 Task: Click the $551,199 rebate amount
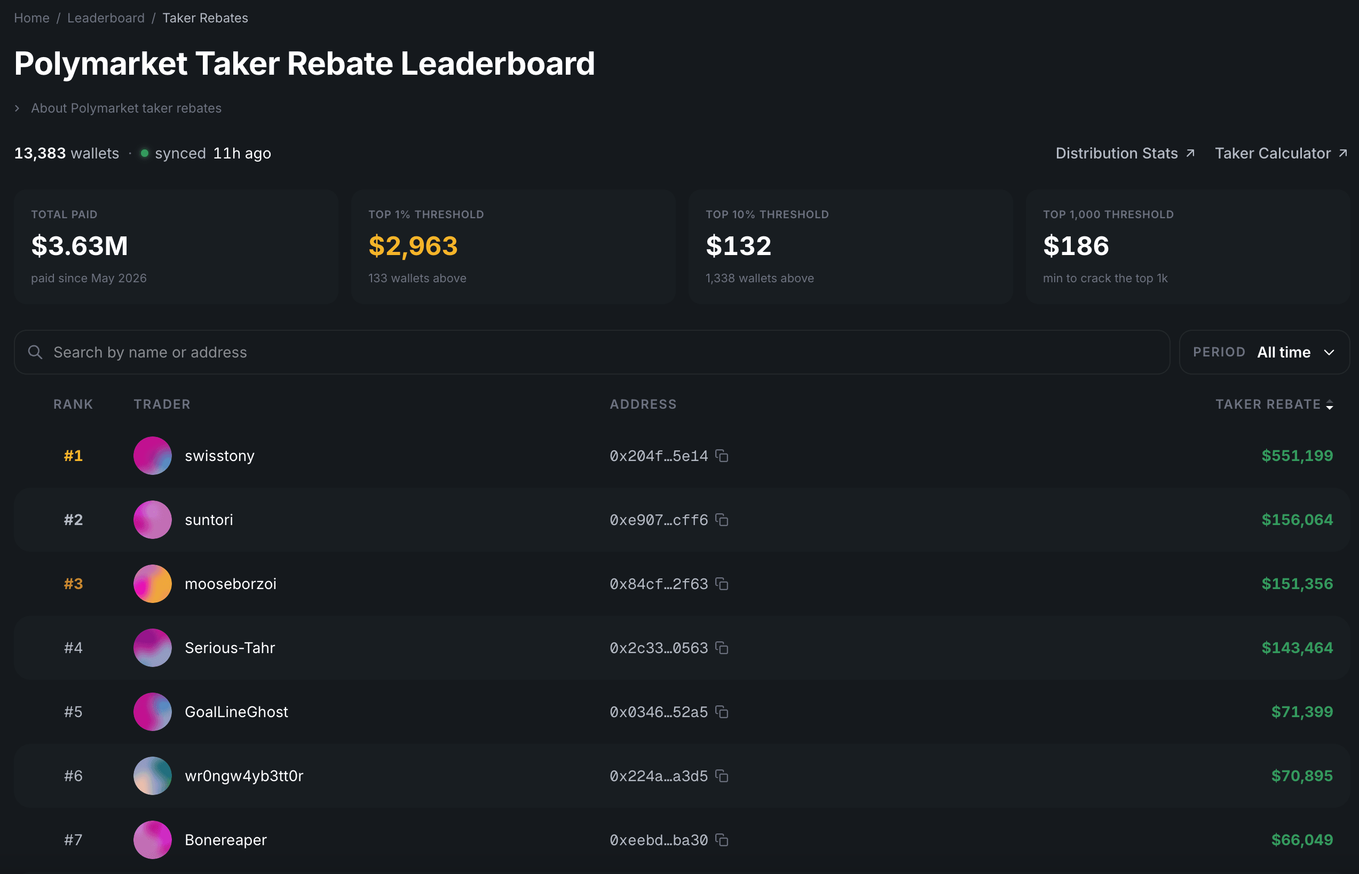1297,456
